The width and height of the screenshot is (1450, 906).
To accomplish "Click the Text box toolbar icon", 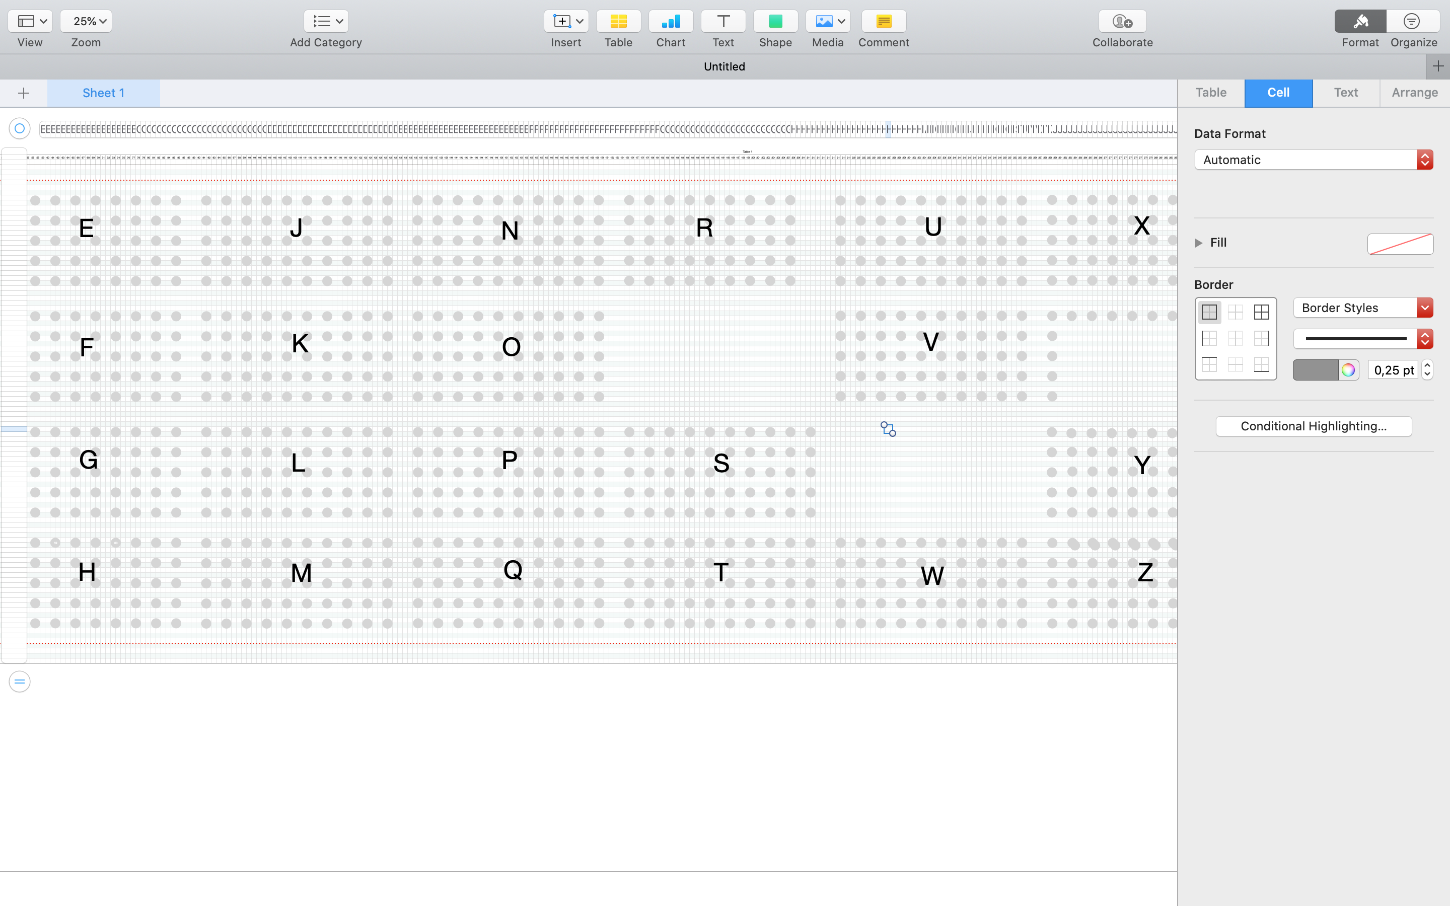I will click(722, 22).
